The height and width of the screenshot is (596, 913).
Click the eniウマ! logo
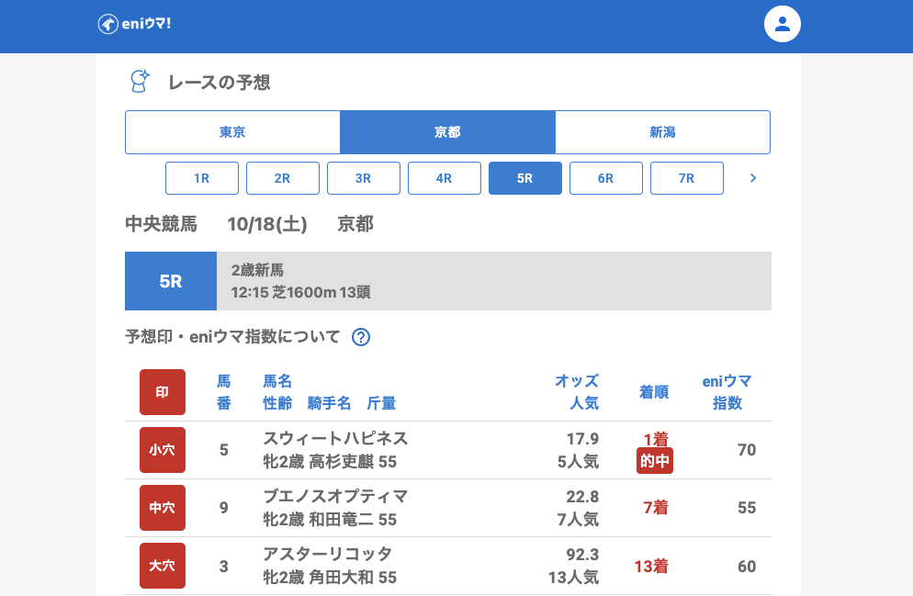[x=134, y=24]
